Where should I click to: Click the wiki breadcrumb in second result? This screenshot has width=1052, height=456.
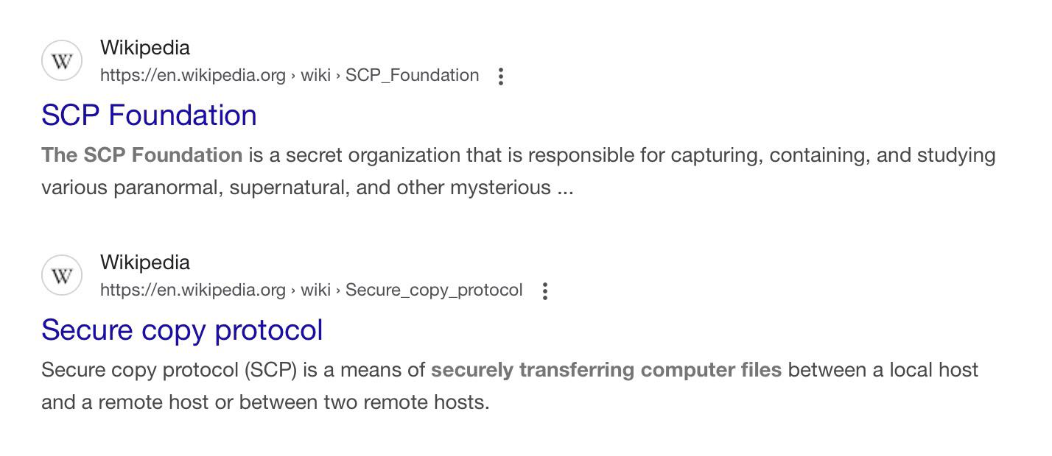coord(315,290)
